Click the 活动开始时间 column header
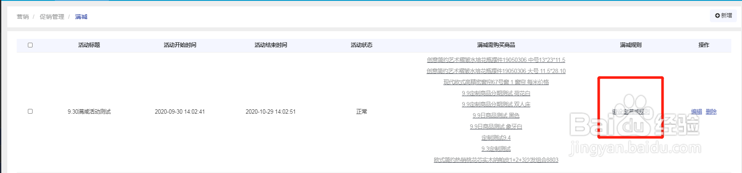The height and width of the screenshot is (173, 742). click(180, 45)
